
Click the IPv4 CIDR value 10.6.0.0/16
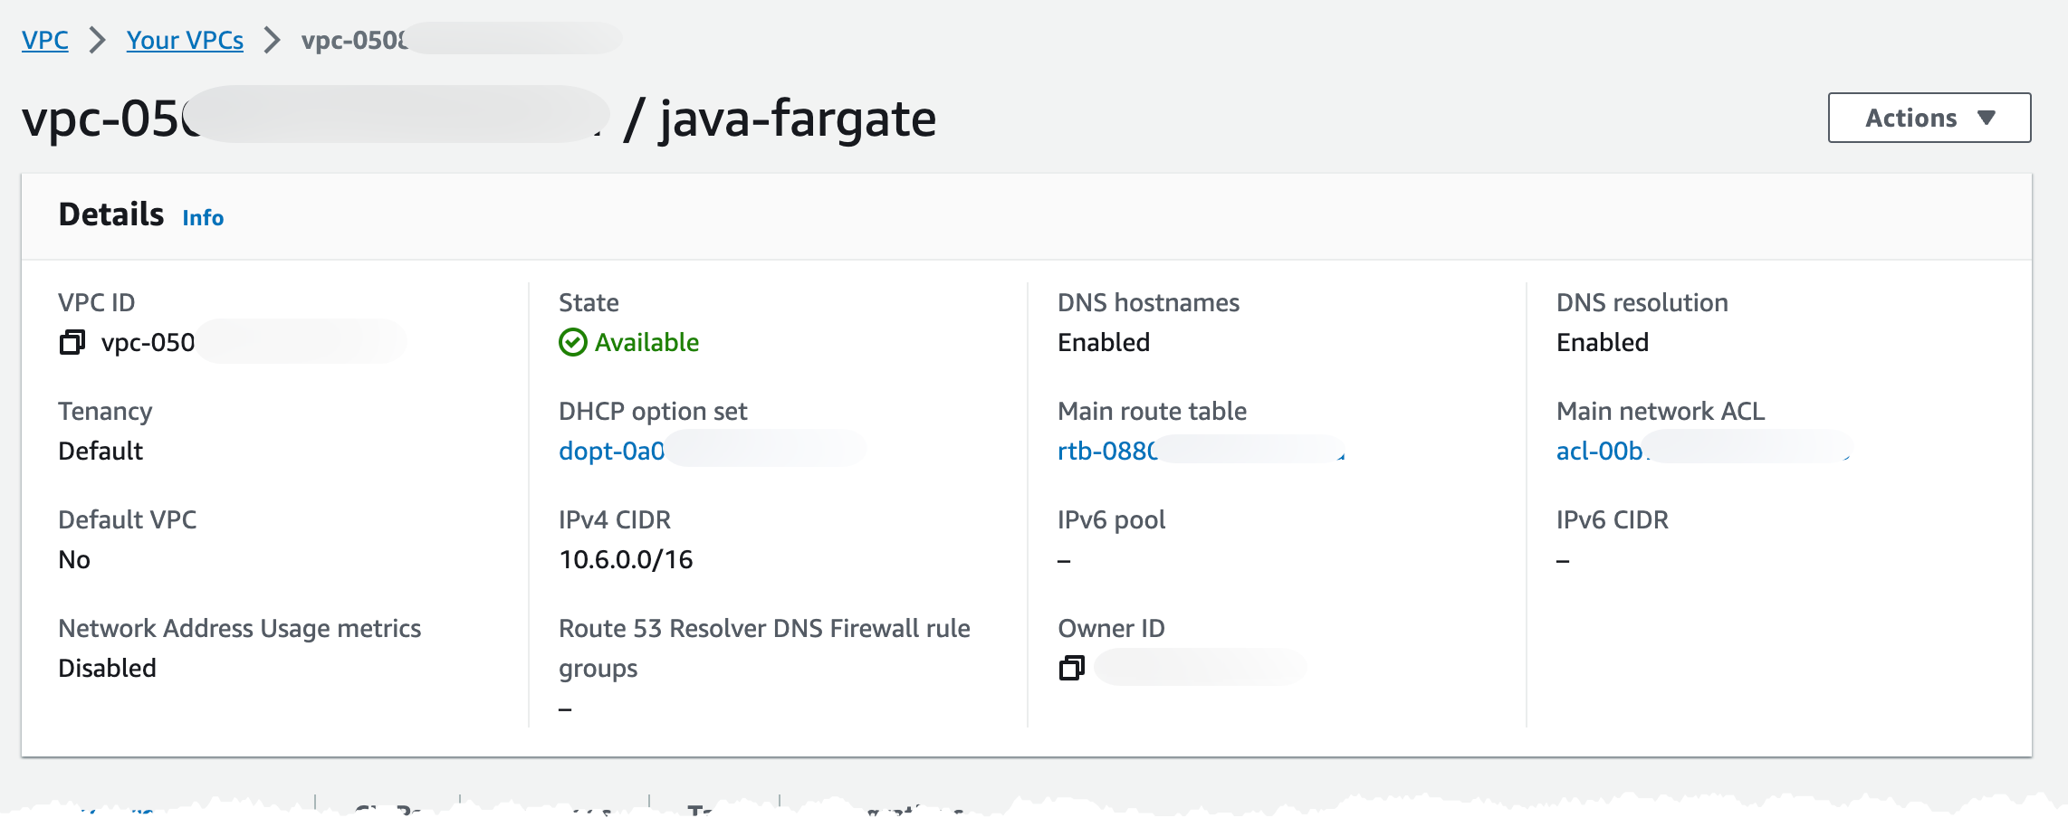click(x=626, y=559)
